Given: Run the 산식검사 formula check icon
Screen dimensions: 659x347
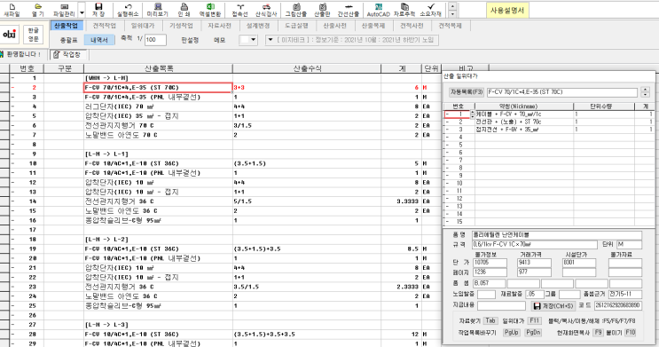Looking at the screenshot, I should click(x=266, y=10).
